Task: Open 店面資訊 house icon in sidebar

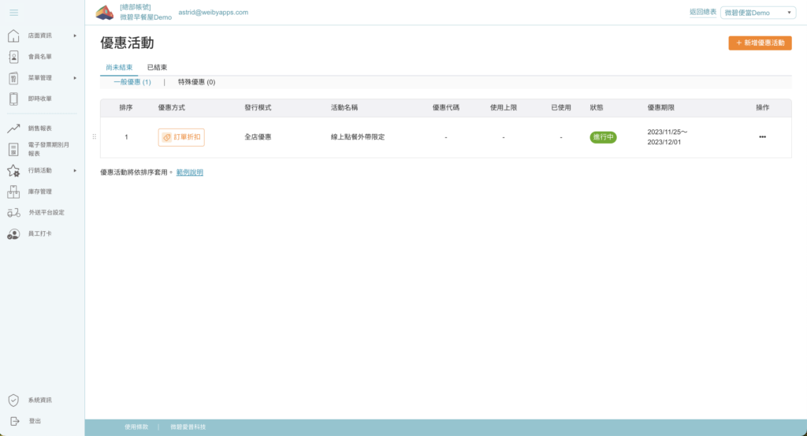Action: point(13,35)
